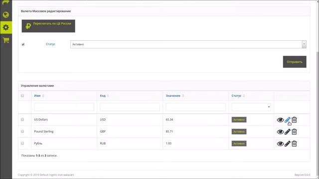Click the 65.34 value cell
The height and width of the screenshot is (179, 319).
coord(169,119)
